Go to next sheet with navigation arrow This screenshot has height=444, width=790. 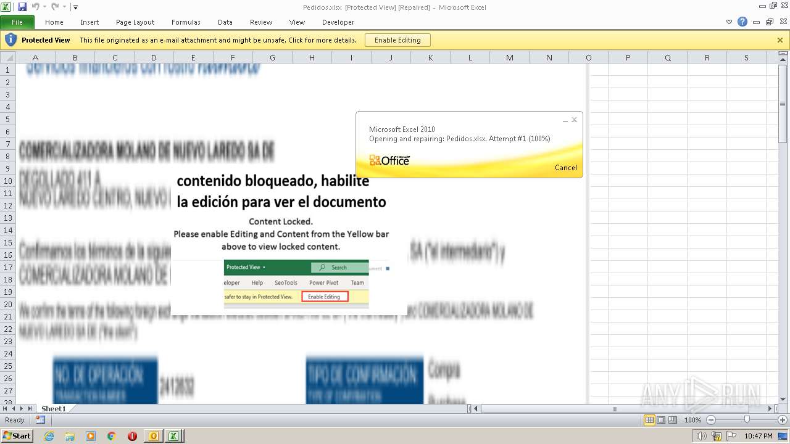point(22,408)
